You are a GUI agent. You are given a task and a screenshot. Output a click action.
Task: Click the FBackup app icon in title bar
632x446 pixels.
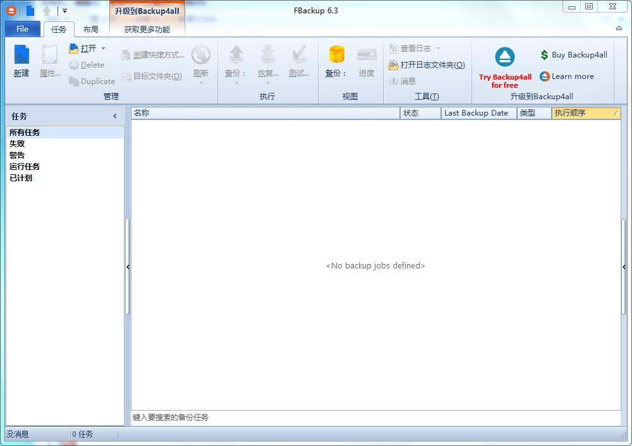(11, 11)
